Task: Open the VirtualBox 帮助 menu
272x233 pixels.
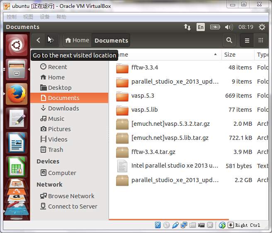Action: pyautogui.click(x=61, y=17)
